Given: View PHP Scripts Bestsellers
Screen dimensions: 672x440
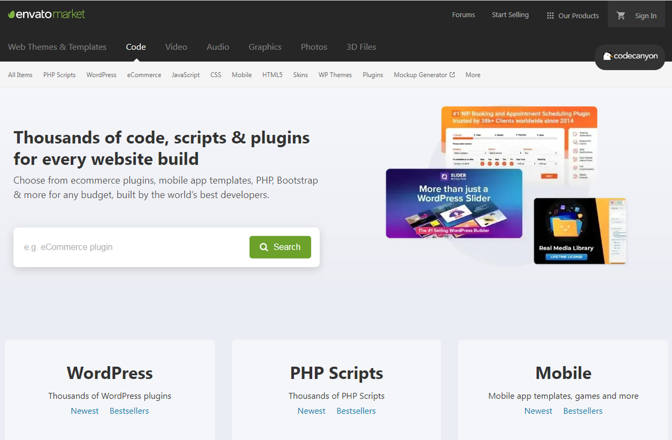Looking at the screenshot, I should tap(356, 411).
